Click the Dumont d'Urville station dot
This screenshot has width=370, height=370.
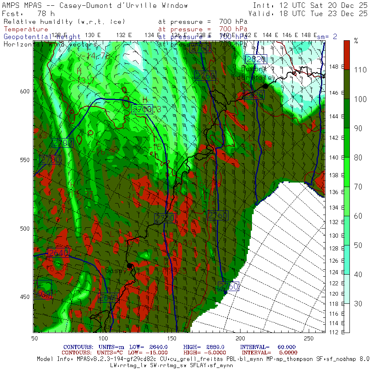(266, 86)
